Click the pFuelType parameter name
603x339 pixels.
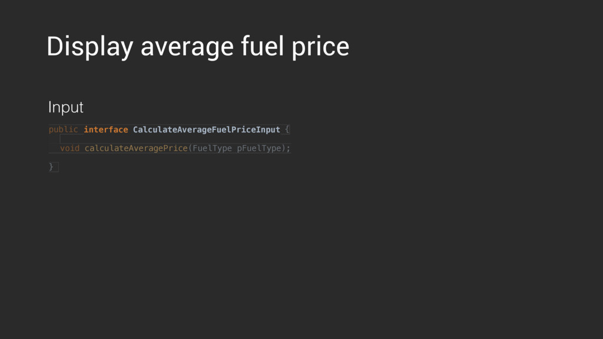click(x=259, y=148)
